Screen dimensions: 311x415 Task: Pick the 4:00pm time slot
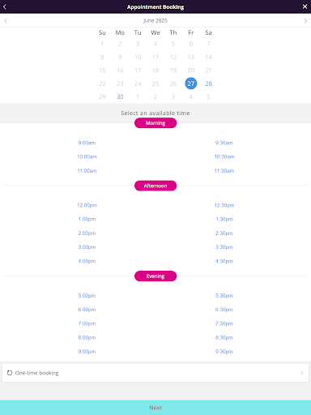87,261
